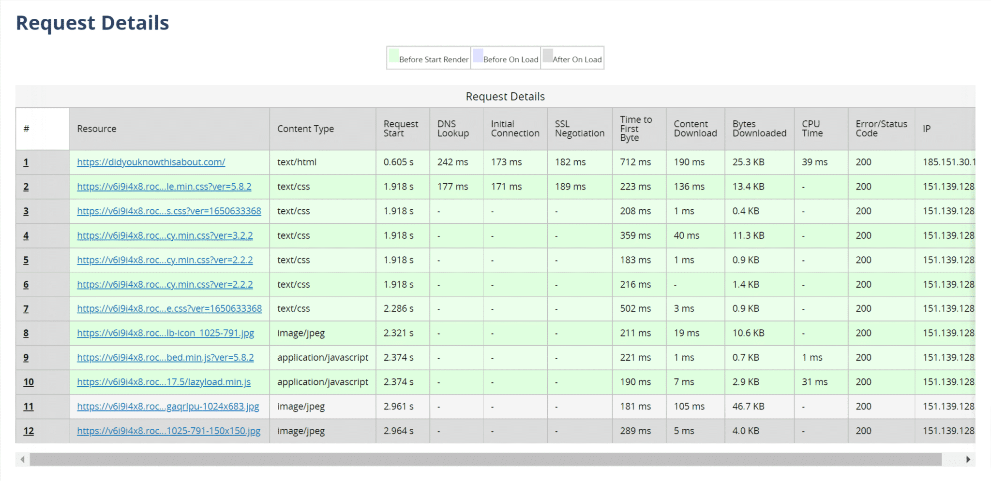
Task: Select the Resource column header
Action: (x=97, y=129)
